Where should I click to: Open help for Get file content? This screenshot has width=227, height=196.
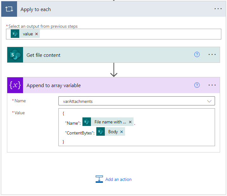pos(197,55)
